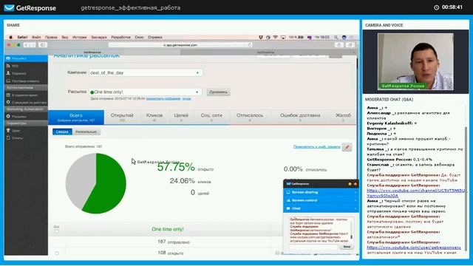The height and width of the screenshot is (266, 473).
Task: Click the GetResponse envelope logo icon
Action: [9, 7]
